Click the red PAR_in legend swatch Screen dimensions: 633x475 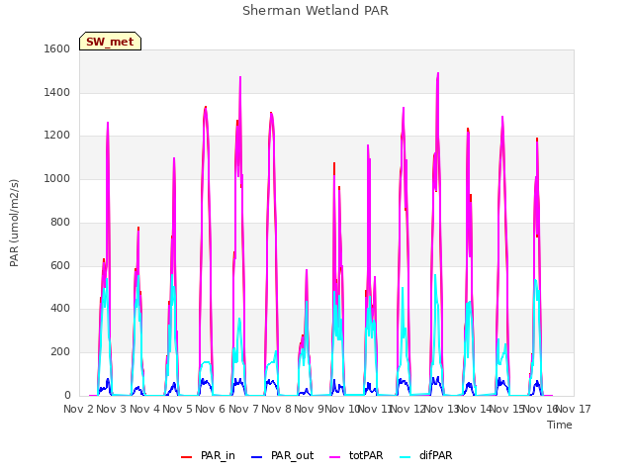click(187, 457)
